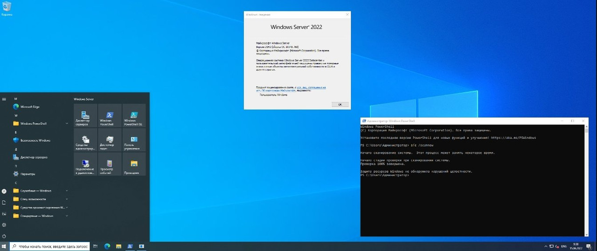Open the Recycle Bin desktop icon
The height and width of the screenshot is (251, 597).
(7, 8)
